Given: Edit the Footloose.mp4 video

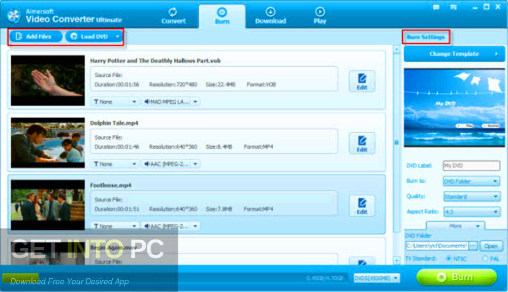Looking at the screenshot, I should (362, 206).
